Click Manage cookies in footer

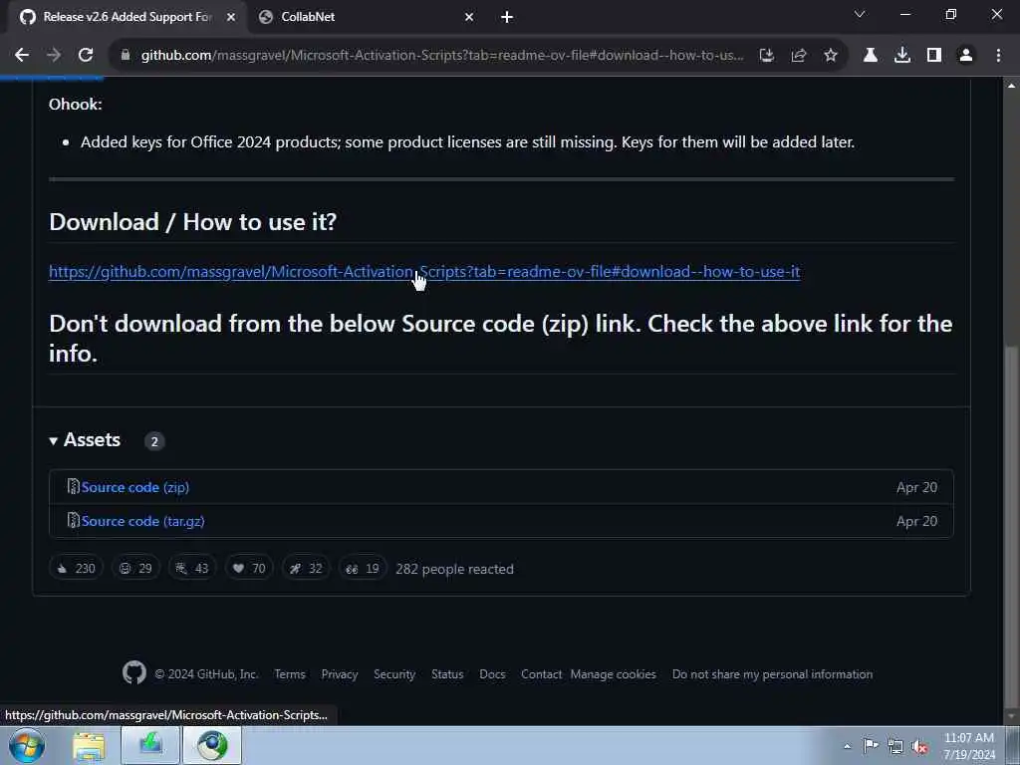coord(614,674)
